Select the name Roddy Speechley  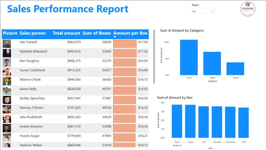(x=32, y=98)
